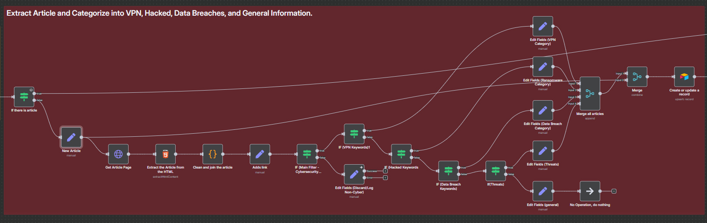
Task: Open the IF (VPN Keywords)1 node
Action: pos(354,134)
